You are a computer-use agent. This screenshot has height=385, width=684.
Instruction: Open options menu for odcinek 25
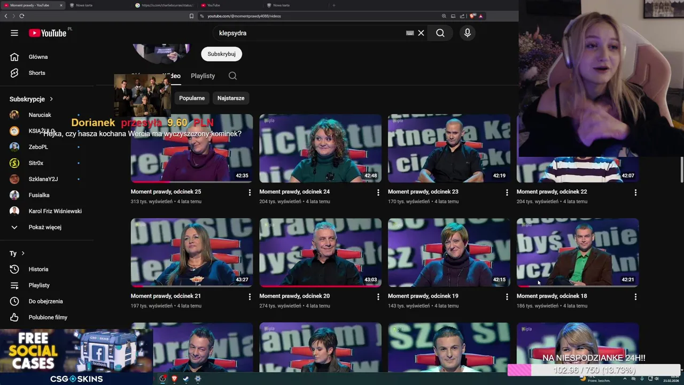click(x=250, y=192)
